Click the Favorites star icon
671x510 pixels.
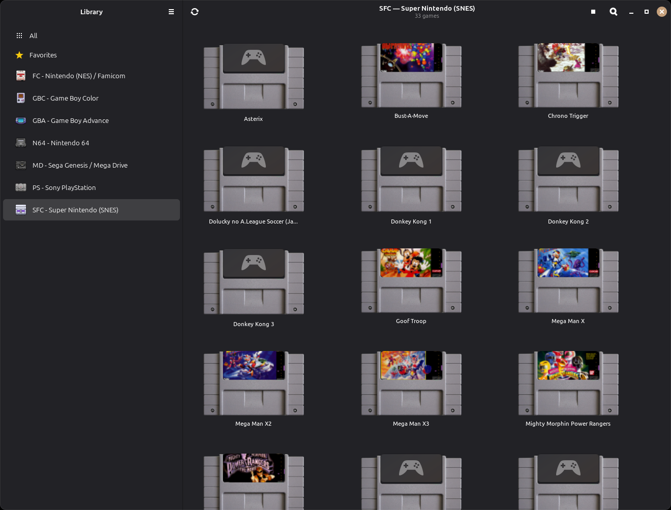point(19,55)
